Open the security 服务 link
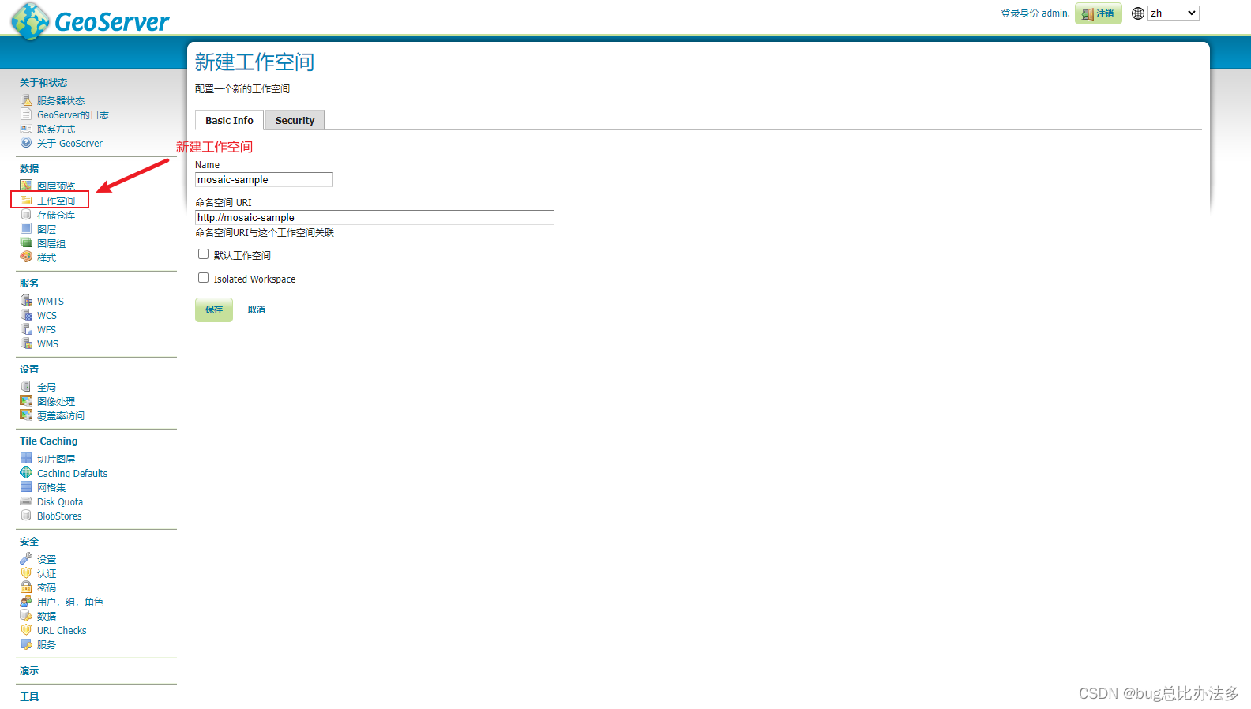The width and height of the screenshot is (1251, 709). (x=47, y=644)
